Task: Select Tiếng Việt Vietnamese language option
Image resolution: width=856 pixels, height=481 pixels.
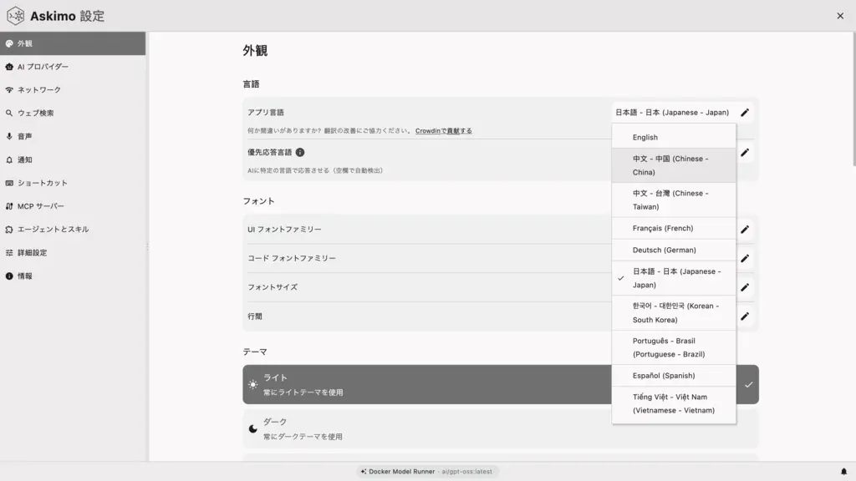Action: tap(674, 403)
